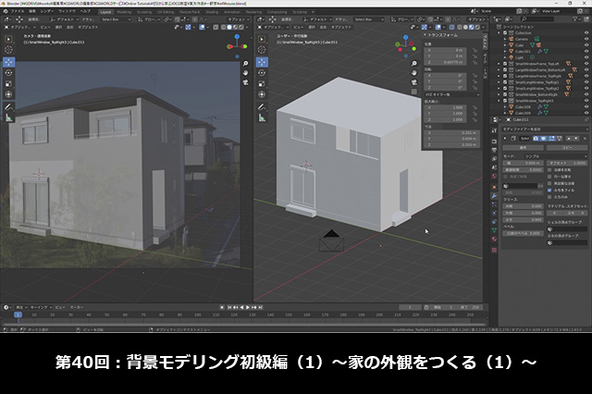Screen dimensions: 592x394
Task: Hide SmallWindowFrame_TopLeft collection in outliner
Action: coord(586,64)
